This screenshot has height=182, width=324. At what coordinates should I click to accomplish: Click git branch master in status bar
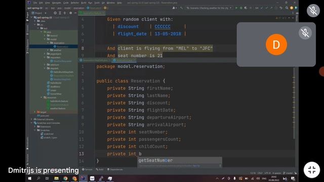(x=289, y=173)
